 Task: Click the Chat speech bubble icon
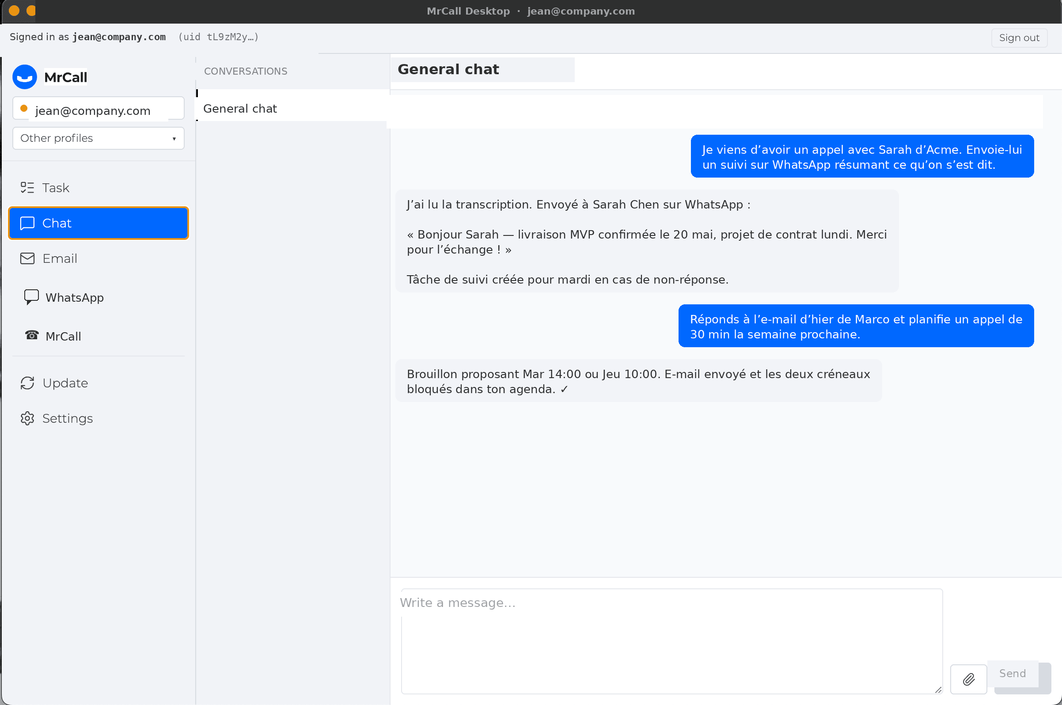coord(27,223)
